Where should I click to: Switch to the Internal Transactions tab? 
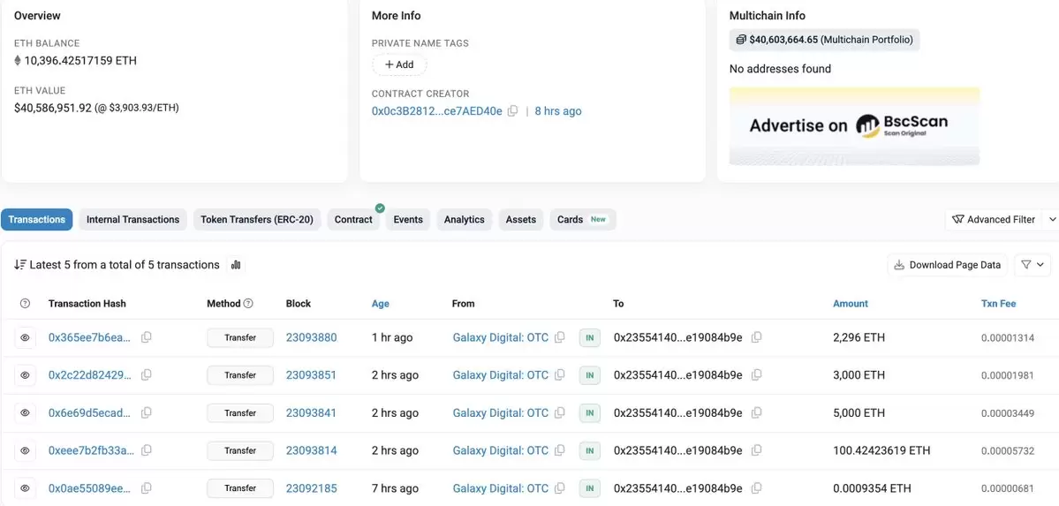[133, 220]
